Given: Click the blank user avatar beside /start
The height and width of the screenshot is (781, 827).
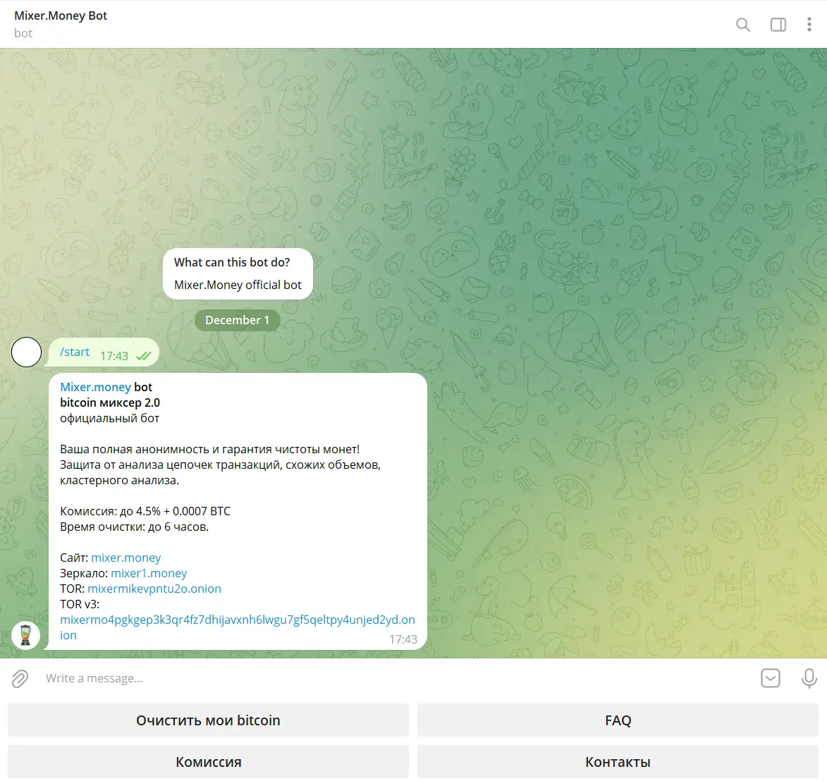Looking at the screenshot, I should tap(26, 352).
